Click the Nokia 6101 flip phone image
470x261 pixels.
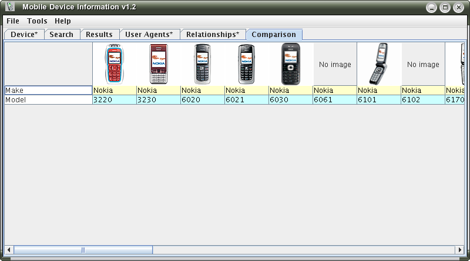pos(378,64)
